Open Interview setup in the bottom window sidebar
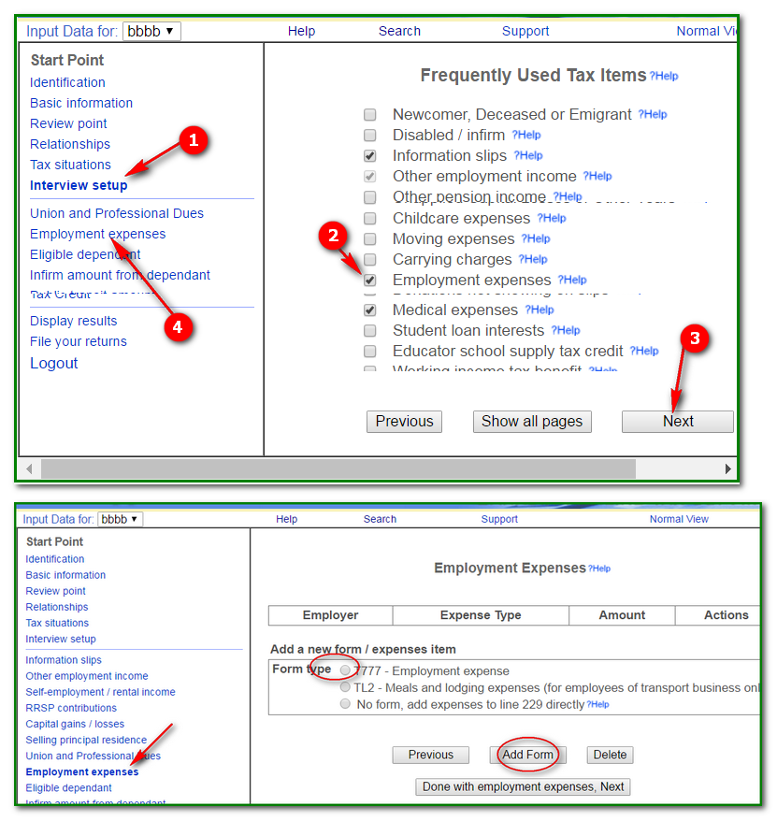The height and width of the screenshot is (821, 777). (x=61, y=639)
